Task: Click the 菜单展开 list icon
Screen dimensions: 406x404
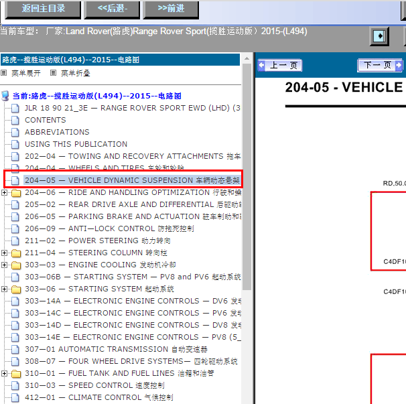Action: coord(3,73)
